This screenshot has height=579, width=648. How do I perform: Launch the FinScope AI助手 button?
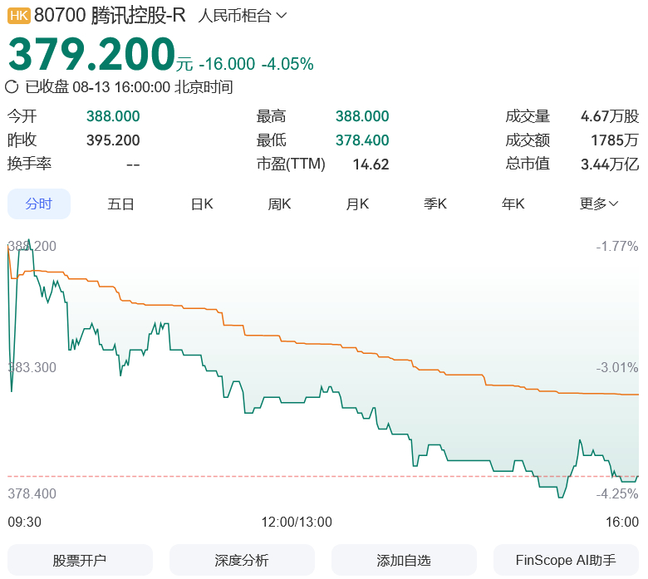566,560
